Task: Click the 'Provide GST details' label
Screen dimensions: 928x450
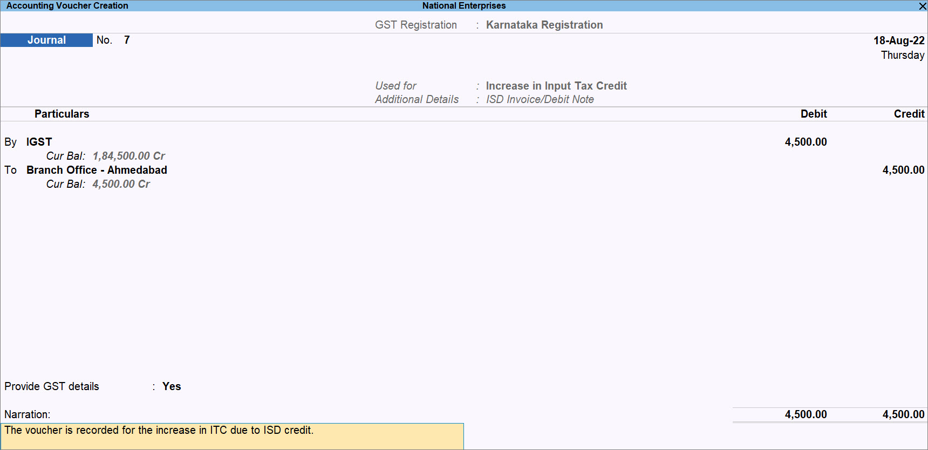Action: (x=52, y=386)
